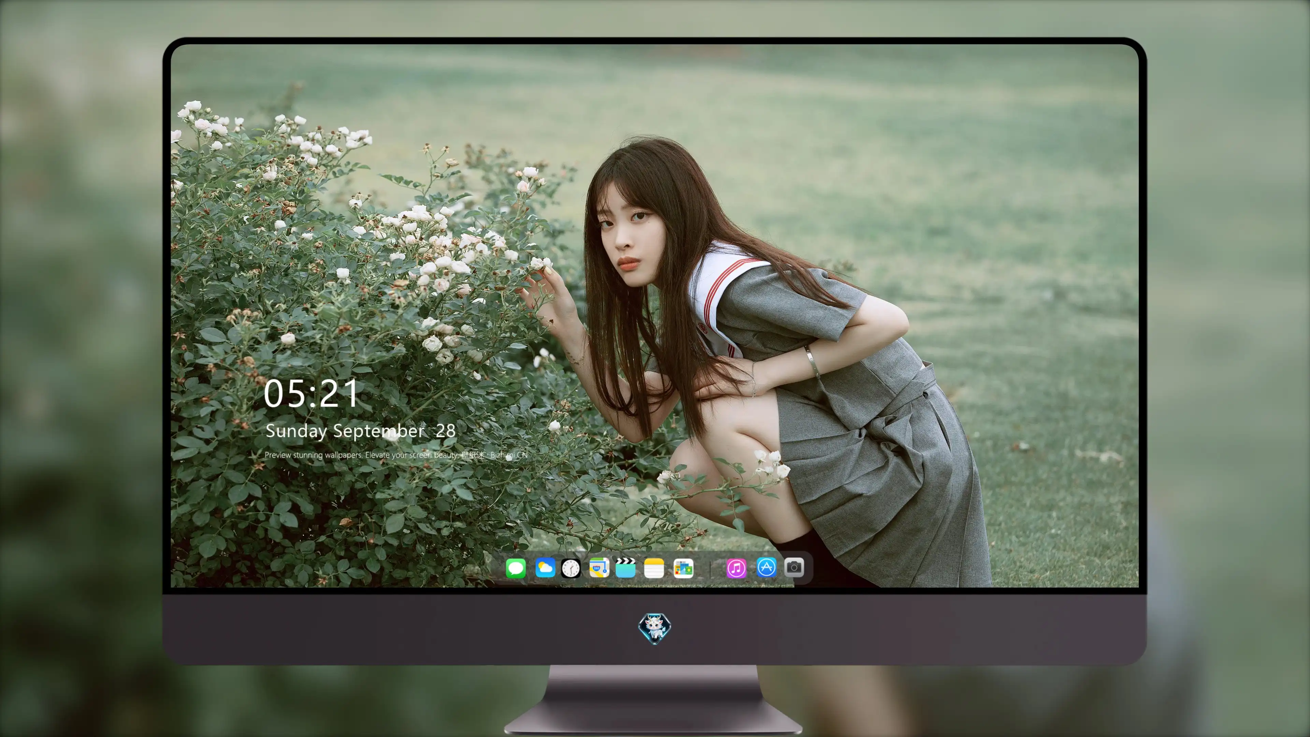Click the dragon logo on the monitor chin
Image resolution: width=1310 pixels, height=737 pixels.
pyautogui.click(x=655, y=628)
